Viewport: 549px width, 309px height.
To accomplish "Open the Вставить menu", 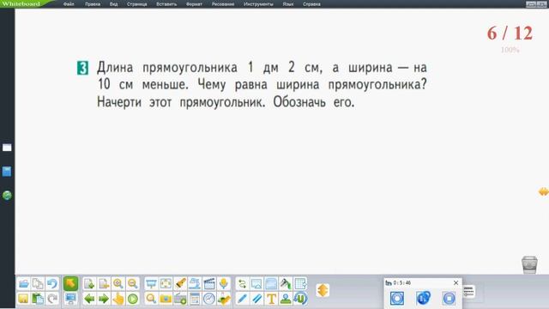I will (166, 4).
